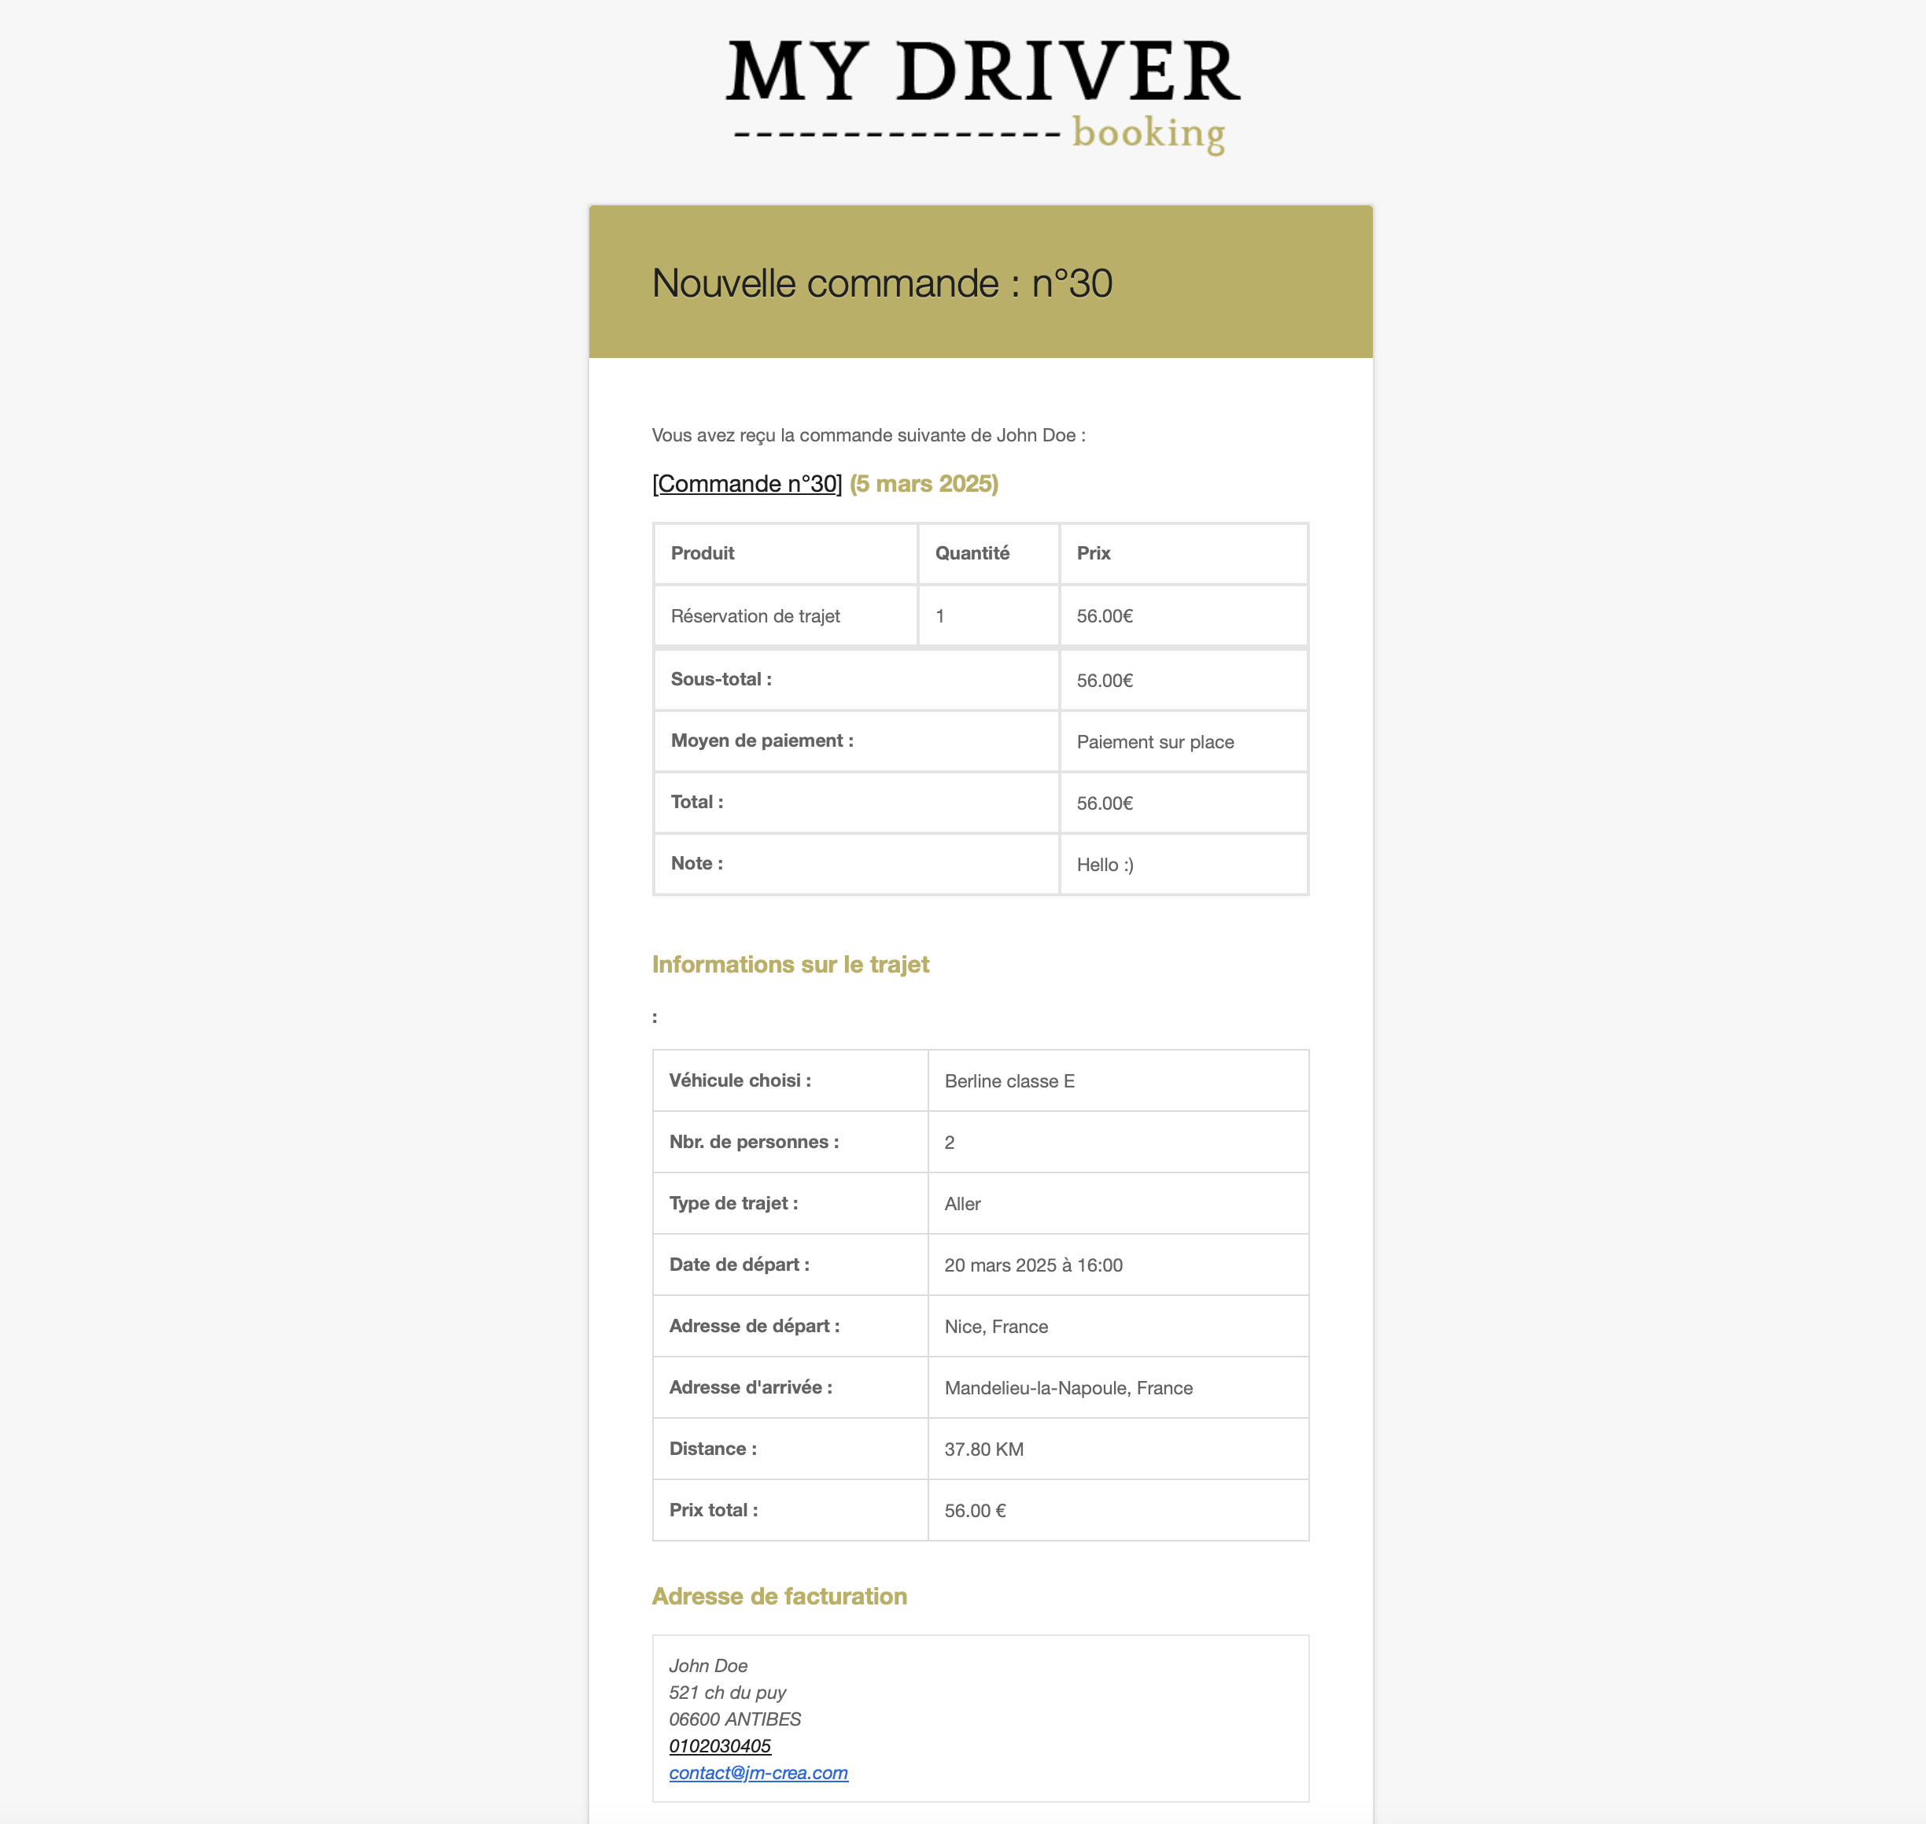Click the 'Quantité' column header

pyautogui.click(x=972, y=553)
